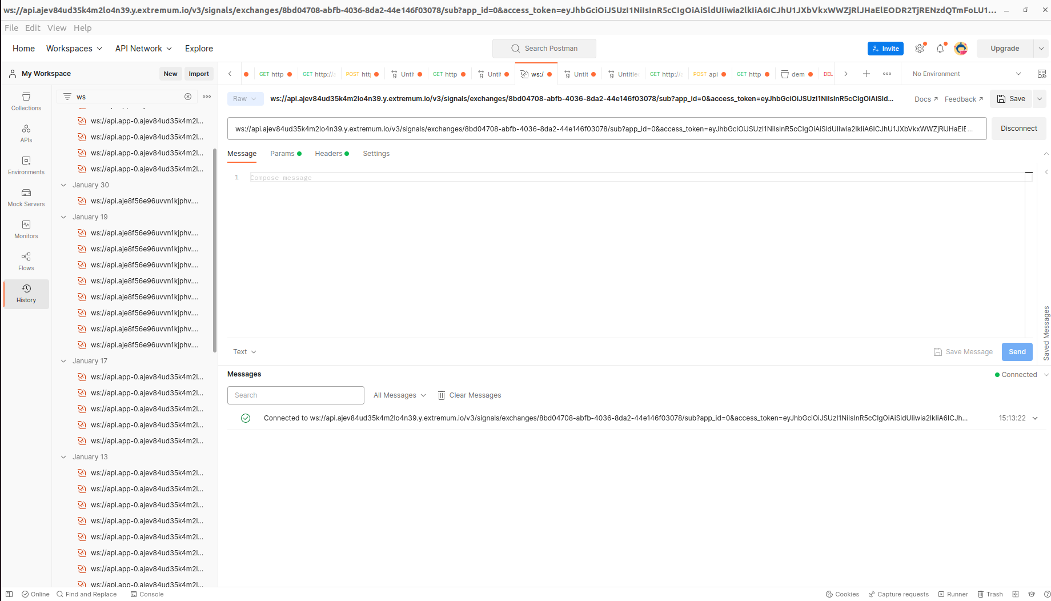This screenshot has height=601, width=1051.
Task: Switch to the Headers tab
Action: (328, 153)
